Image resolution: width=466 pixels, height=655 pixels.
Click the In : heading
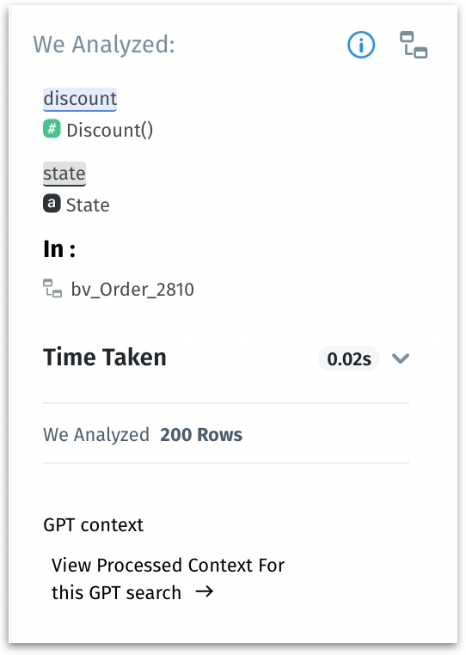pyautogui.click(x=59, y=249)
